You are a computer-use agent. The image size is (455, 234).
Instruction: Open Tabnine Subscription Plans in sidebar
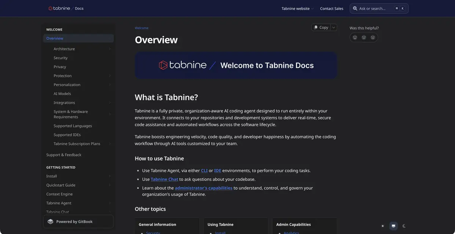coord(77,144)
